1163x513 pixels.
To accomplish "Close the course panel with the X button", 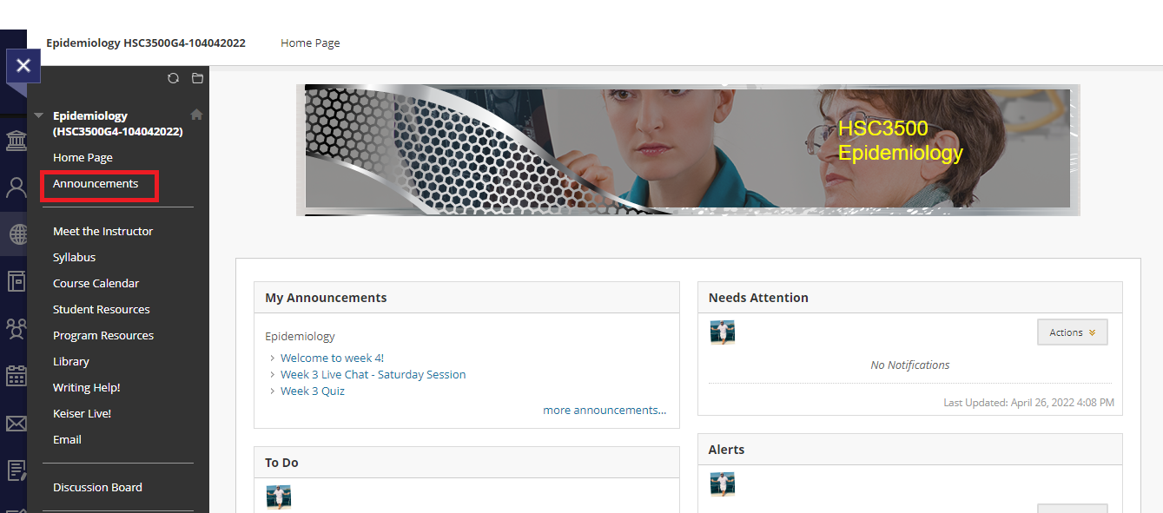I will click(23, 66).
